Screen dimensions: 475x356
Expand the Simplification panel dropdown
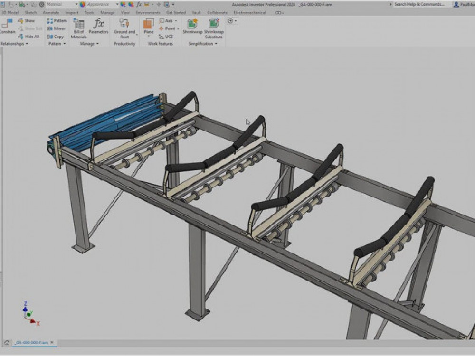[x=216, y=44]
